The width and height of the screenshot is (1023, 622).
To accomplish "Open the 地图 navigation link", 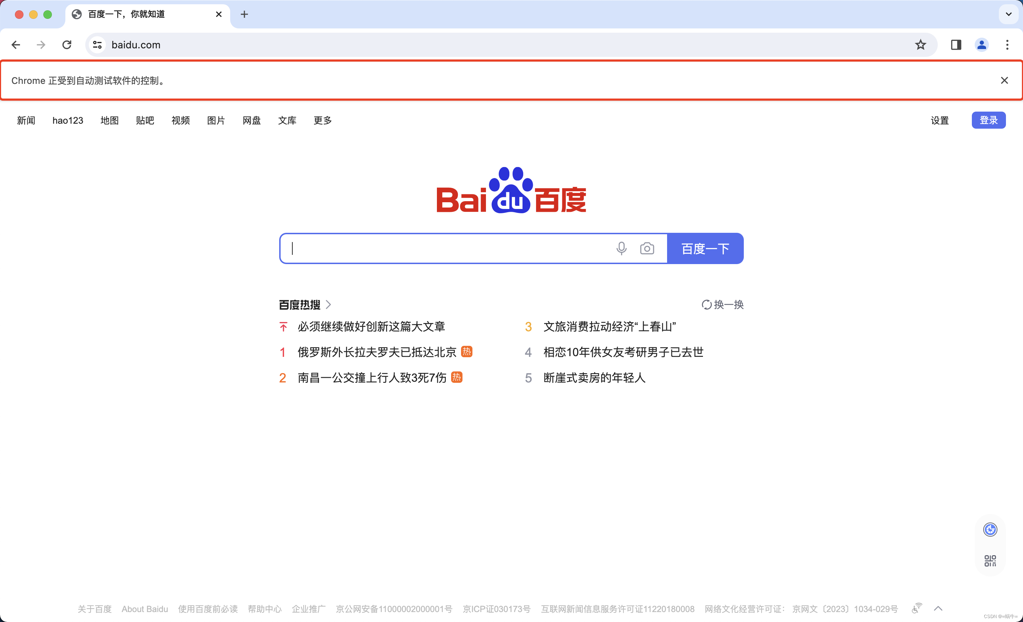I will (x=110, y=120).
